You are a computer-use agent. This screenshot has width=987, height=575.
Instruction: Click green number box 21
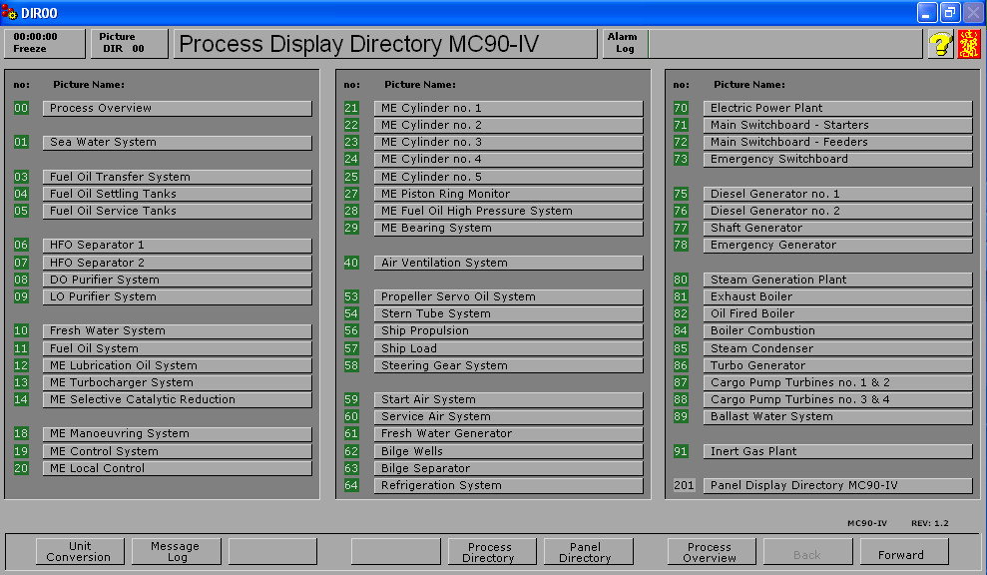pos(351,109)
